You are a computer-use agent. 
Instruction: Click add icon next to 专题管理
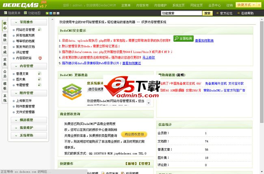click(x=39, y=85)
